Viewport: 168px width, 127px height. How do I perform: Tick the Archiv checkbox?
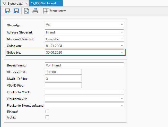tap(47, 117)
